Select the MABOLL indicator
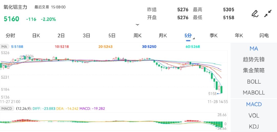 click(x=254, y=92)
